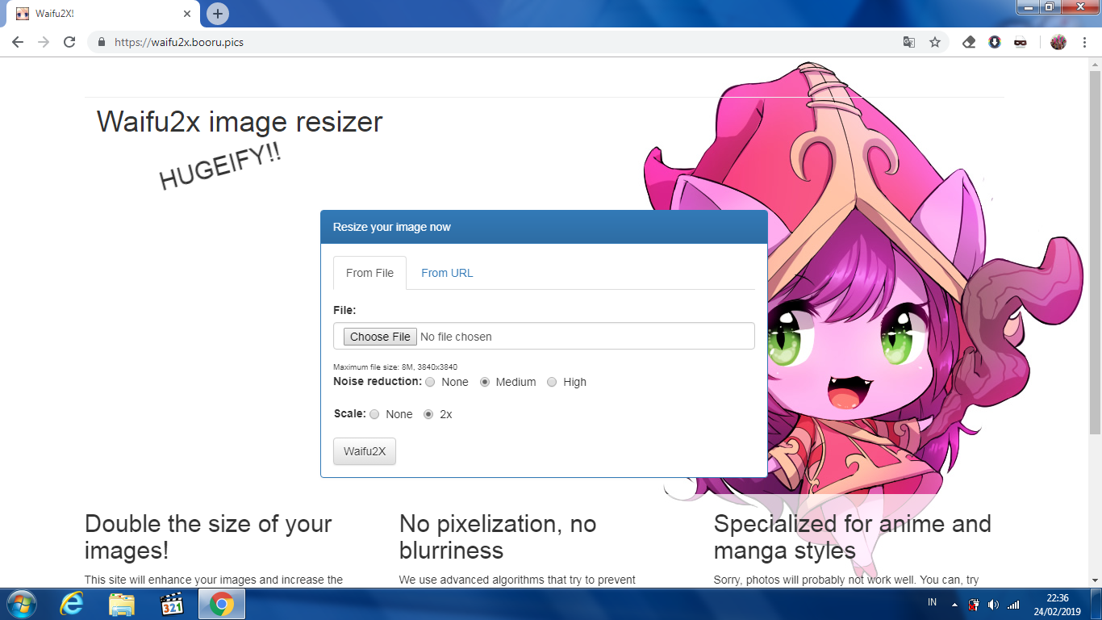
Task: Click the padlock site info icon
Action: click(102, 42)
